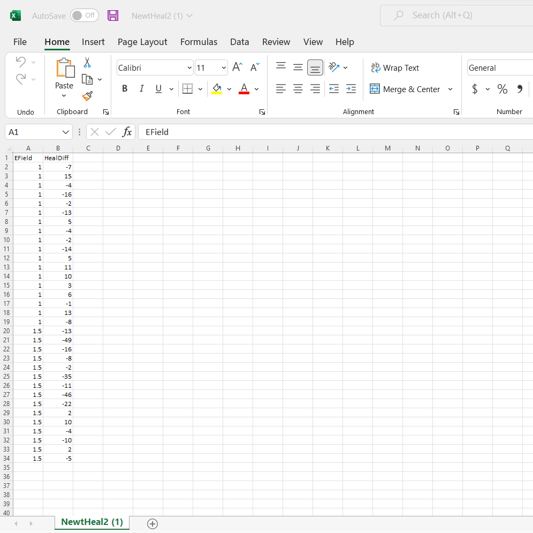The height and width of the screenshot is (533, 533).
Task: Click the Comma Style icon
Action: tap(519, 89)
